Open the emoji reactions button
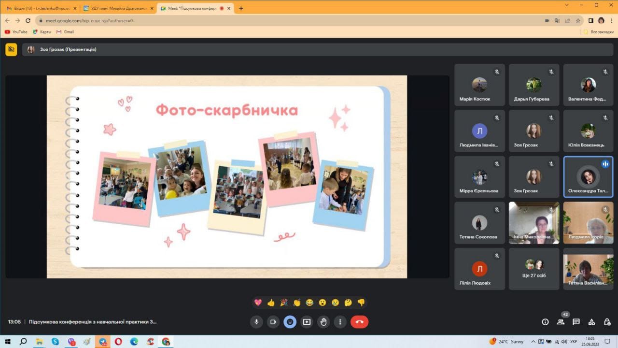Screen dimensions: 618x348 click(290, 322)
